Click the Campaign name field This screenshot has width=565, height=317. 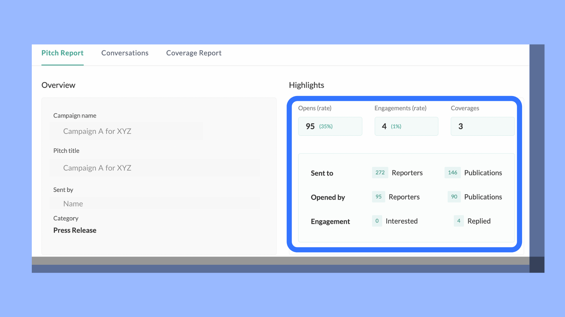(x=127, y=131)
